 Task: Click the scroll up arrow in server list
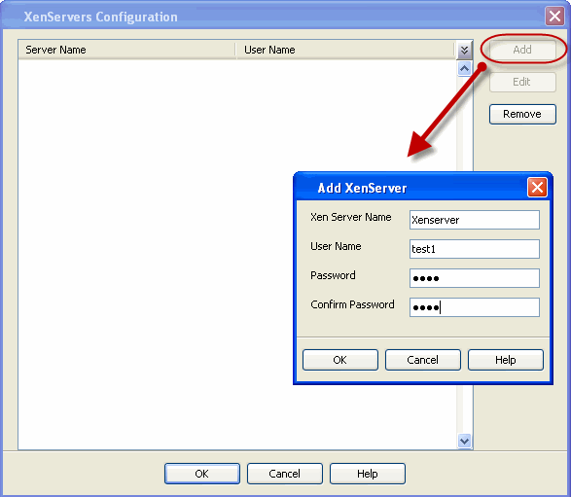[x=464, y=68]
